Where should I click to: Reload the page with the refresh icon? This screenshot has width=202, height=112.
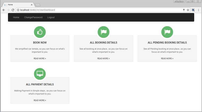point(13,10)
